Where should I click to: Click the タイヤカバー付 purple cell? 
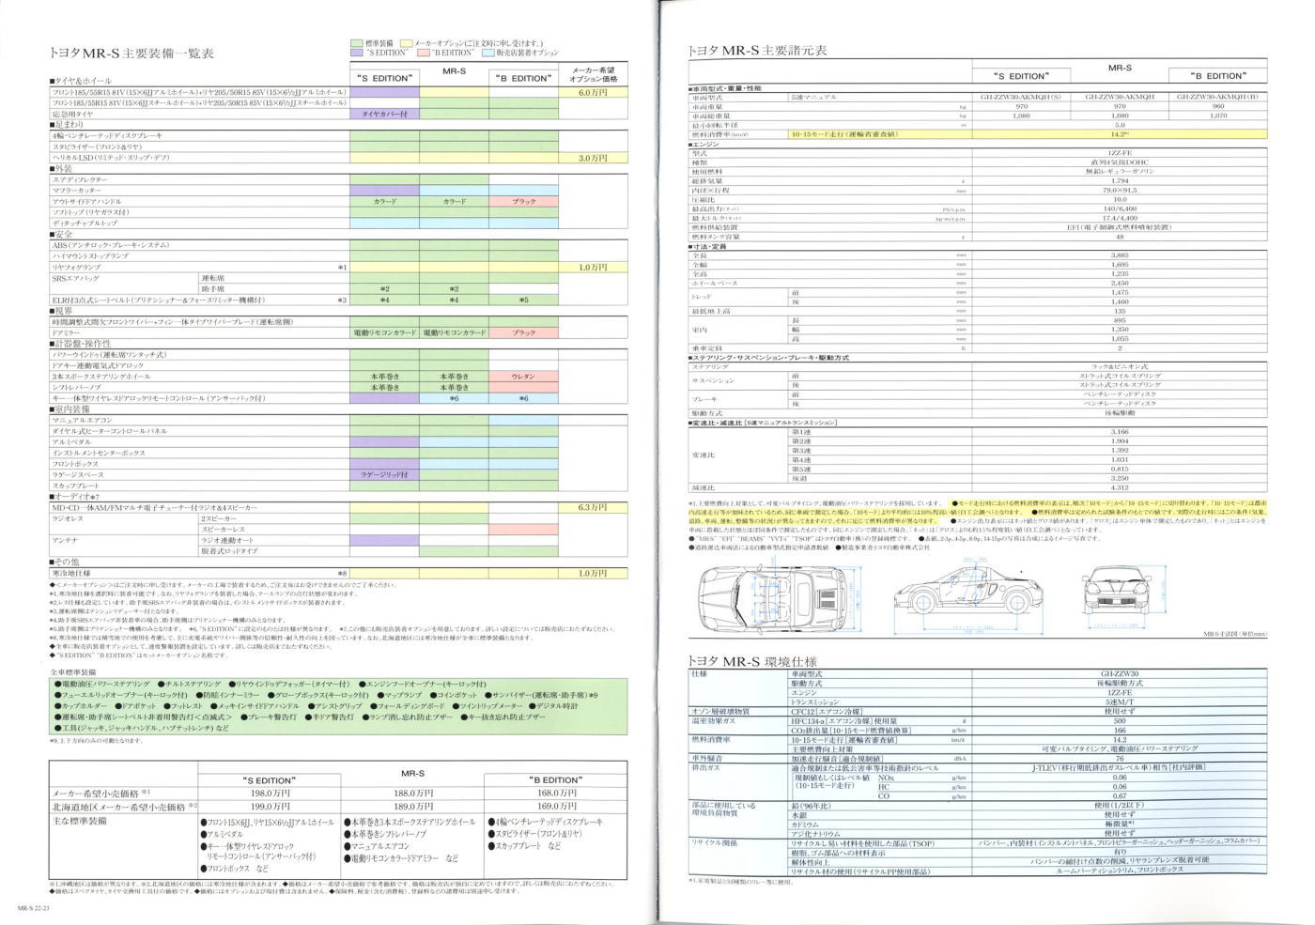tap(384, 114)
